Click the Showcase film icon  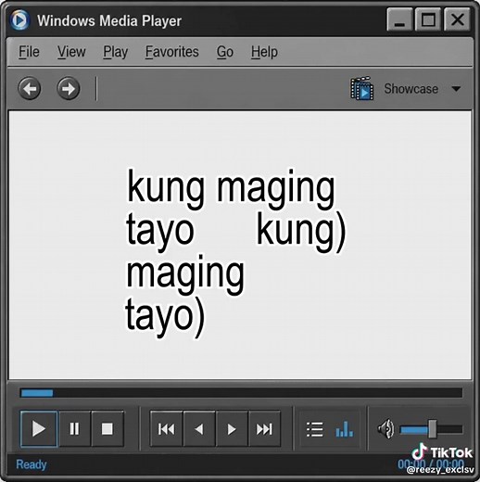coord(362,88)
